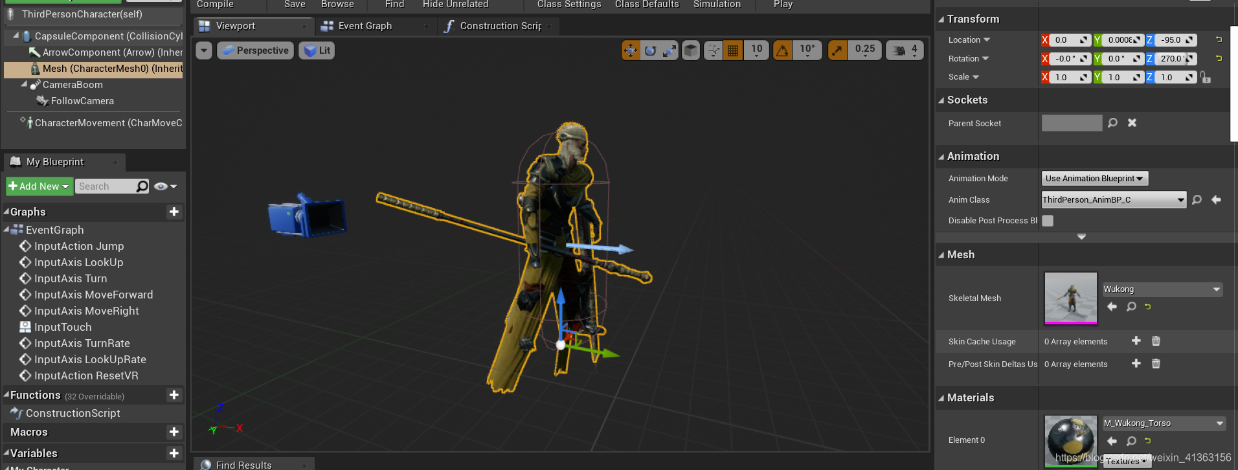Click the Rotation Z value field
Screen dimensions: 1238x470
1171,58
